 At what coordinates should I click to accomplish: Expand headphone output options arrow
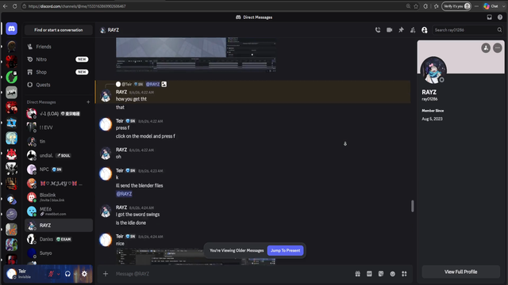point(75,274)
